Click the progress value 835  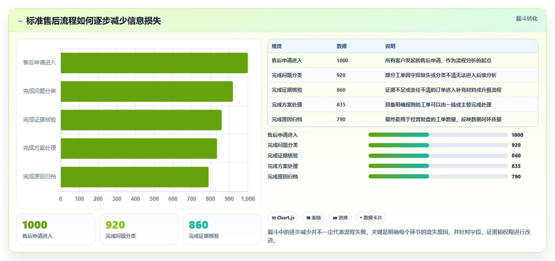click(516, 166)
